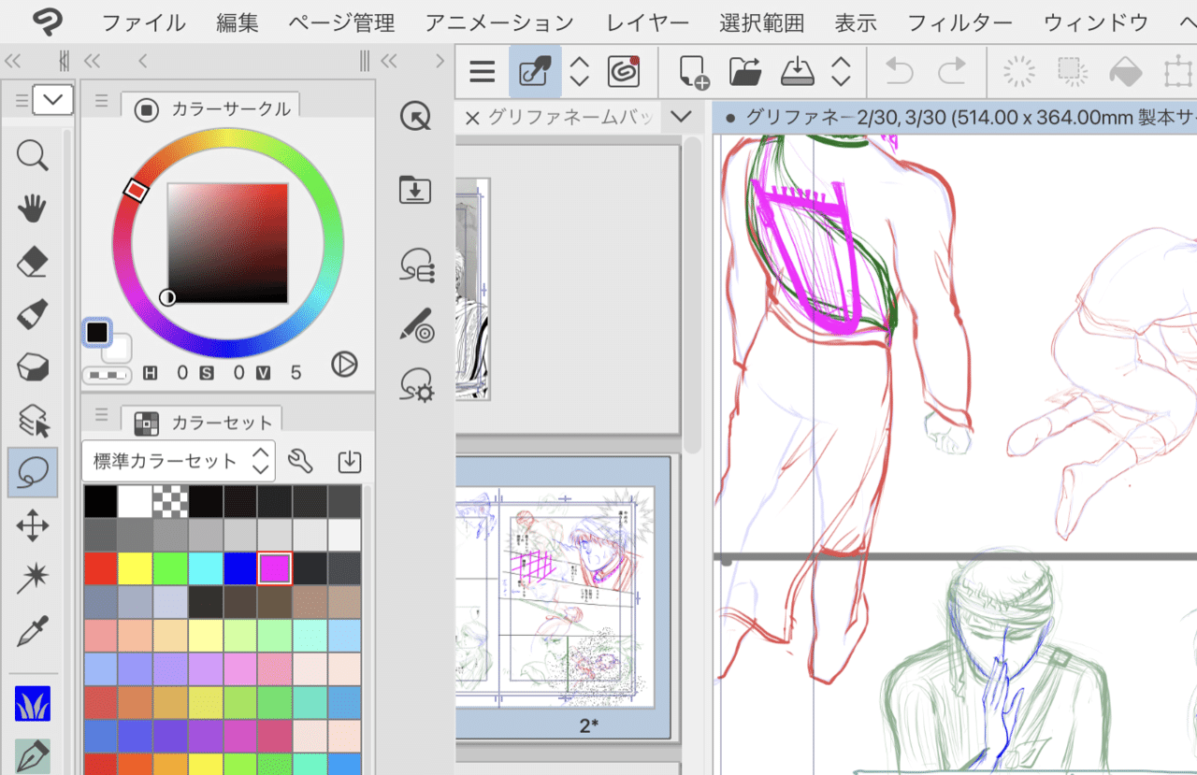Select the Auto select magic wand tool
1197x775 pixels.
point(33,579)
